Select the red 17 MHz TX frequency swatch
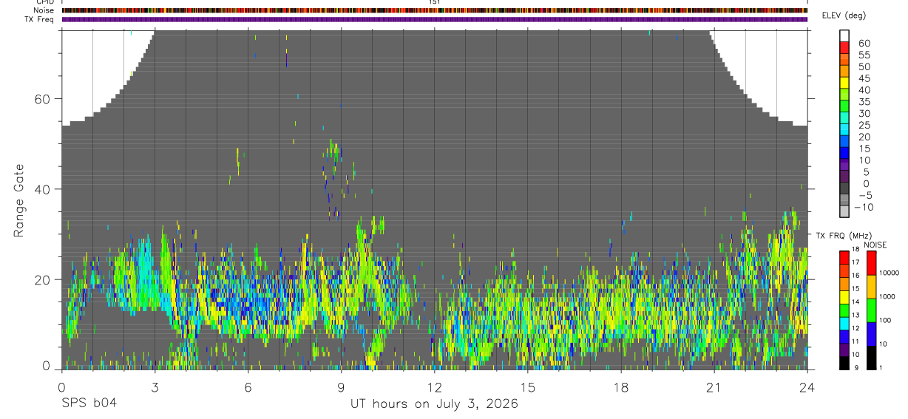The height and width of the screenshot is (419, 908). (844, 259)
